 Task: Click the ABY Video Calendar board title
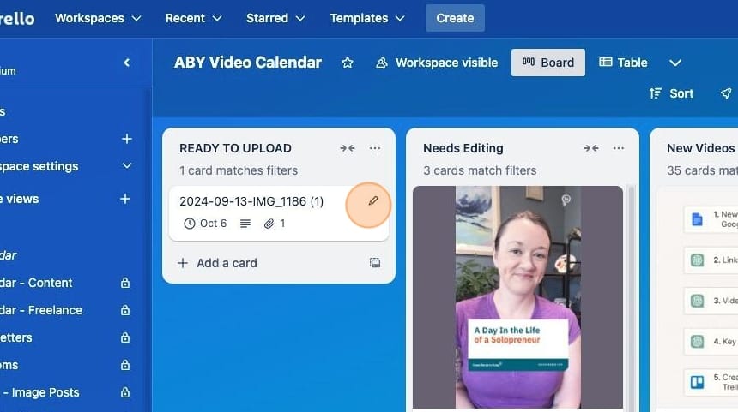click(x=247, y=63)
